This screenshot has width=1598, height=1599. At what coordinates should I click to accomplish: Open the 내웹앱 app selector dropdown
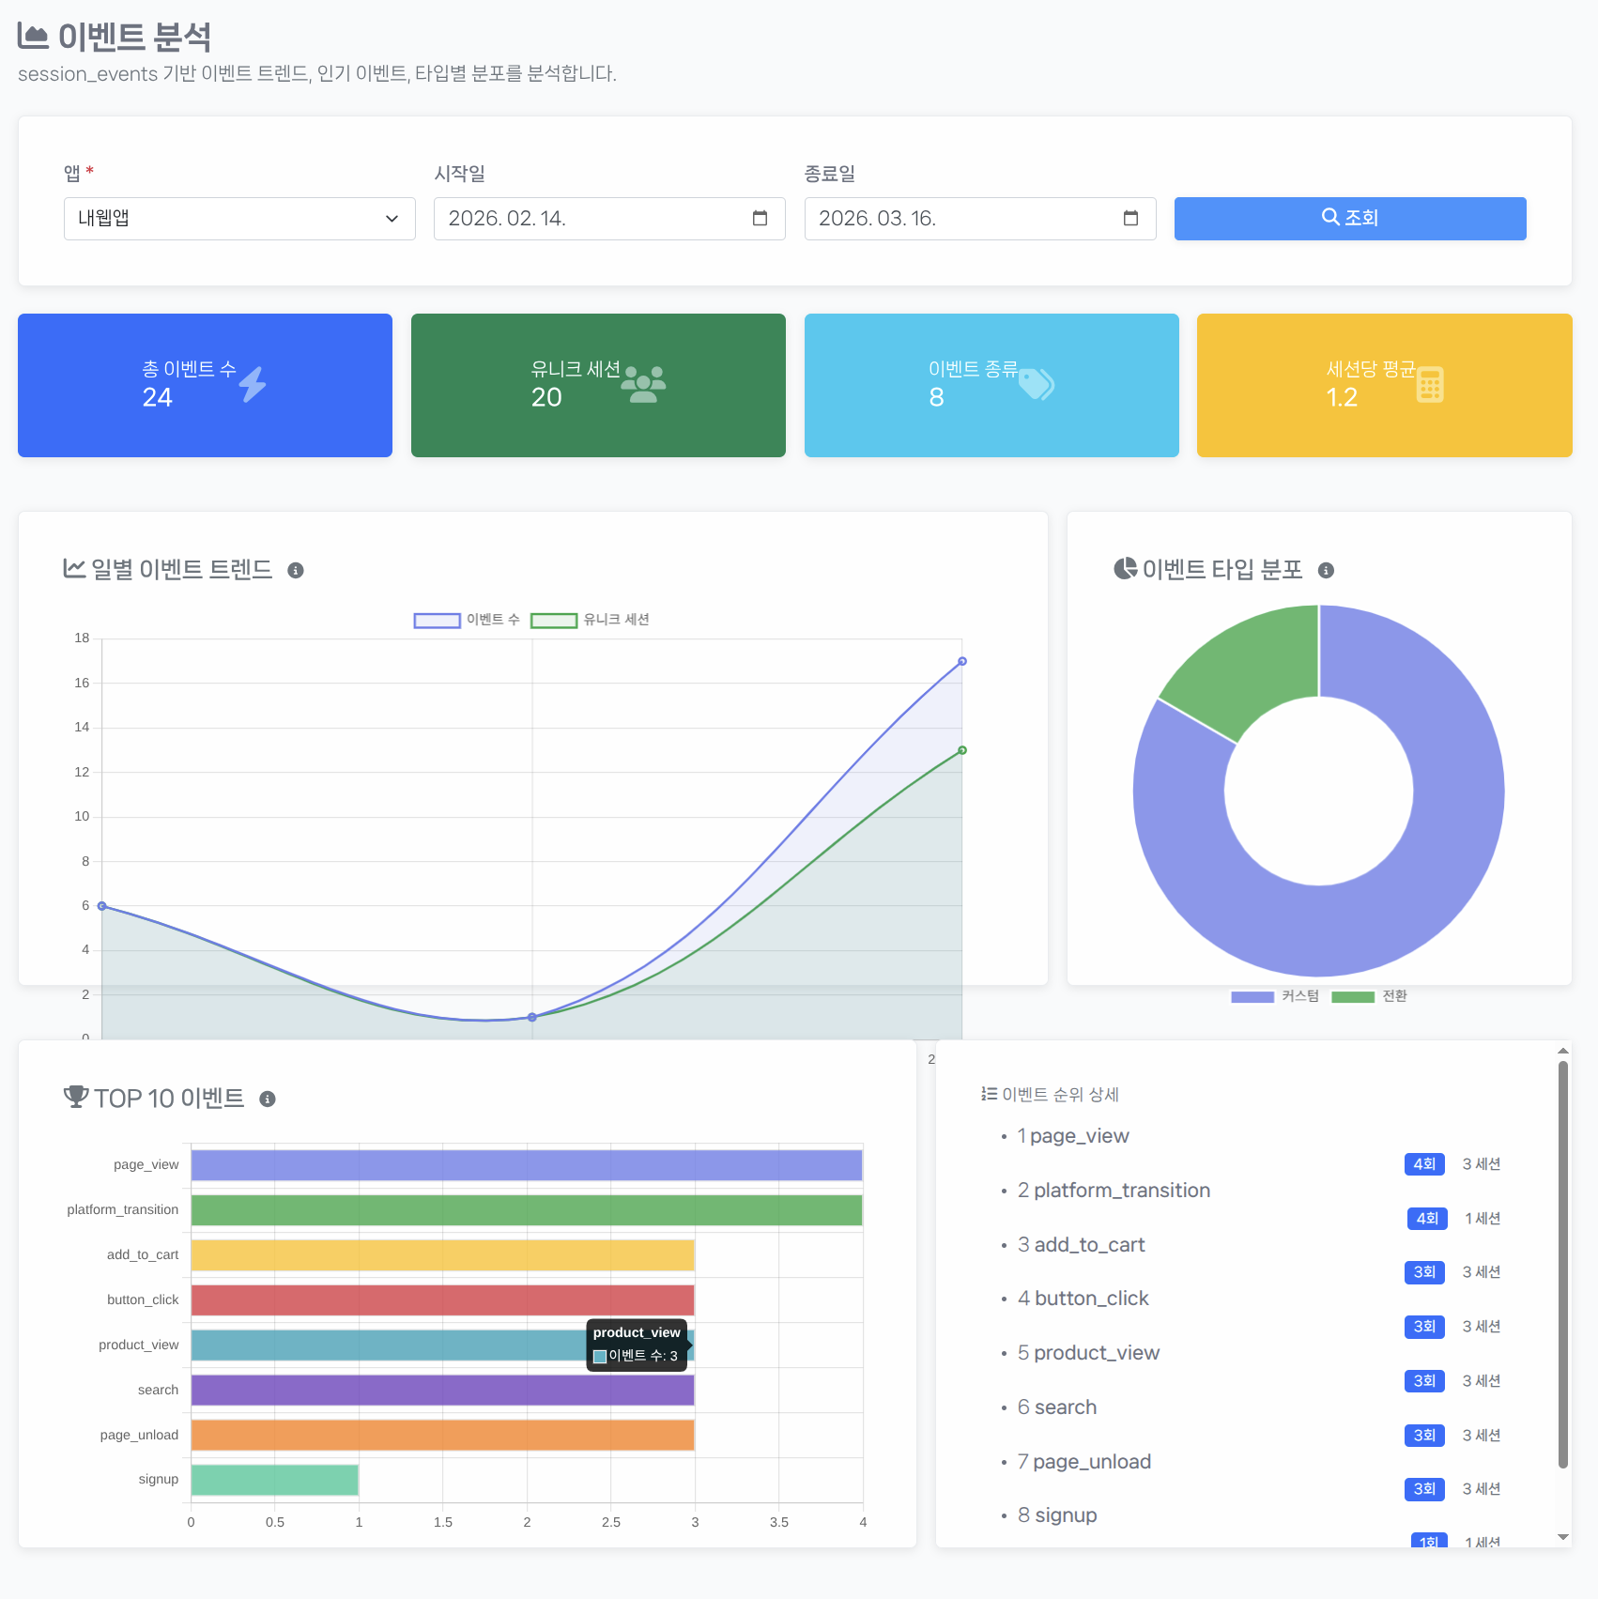point(239,219)
